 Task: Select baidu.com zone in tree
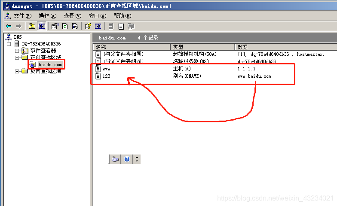(x=50, y=64)
